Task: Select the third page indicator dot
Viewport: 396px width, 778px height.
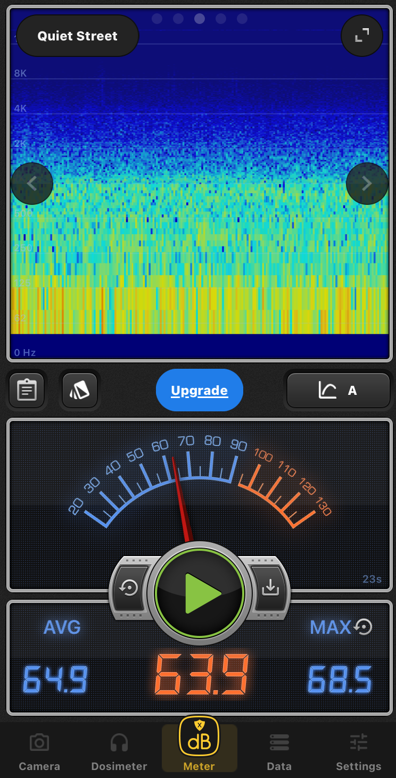Action: click(x=200, y=19)
